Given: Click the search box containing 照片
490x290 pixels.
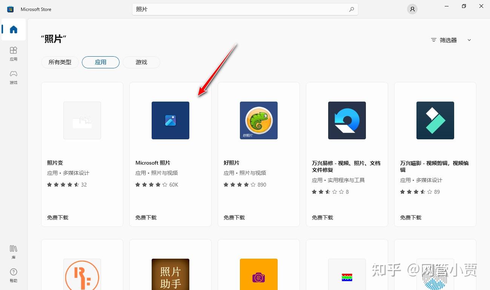Looking at the screenshot, I should [x=245, y=9].
